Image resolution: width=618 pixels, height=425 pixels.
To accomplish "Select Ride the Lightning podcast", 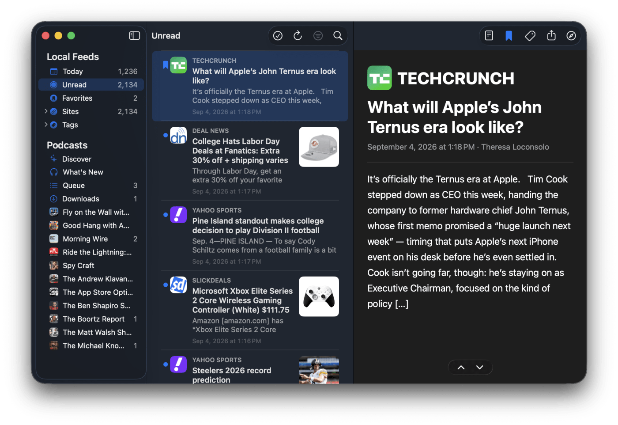I will point(91,252).
